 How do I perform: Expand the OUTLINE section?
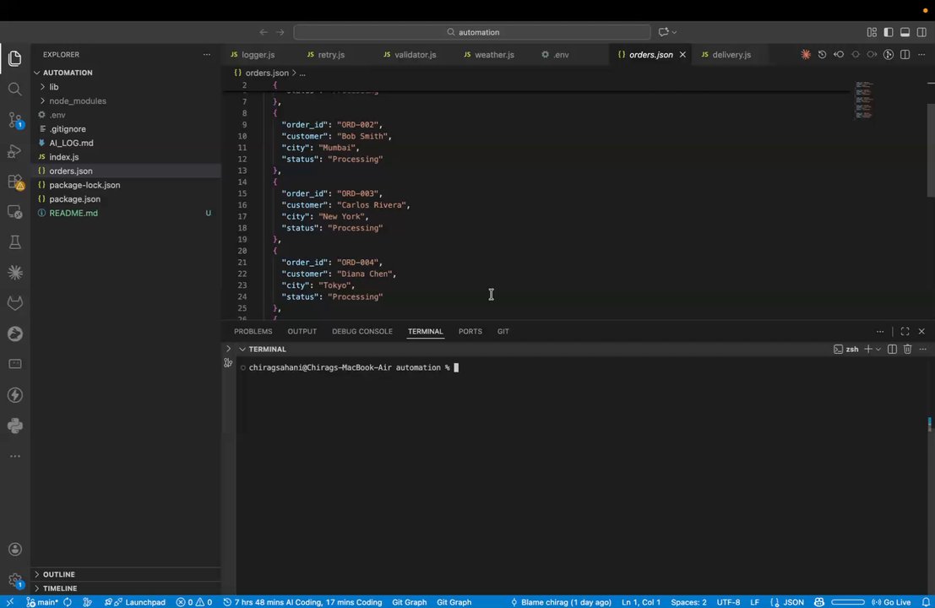(x=58, y=574)
